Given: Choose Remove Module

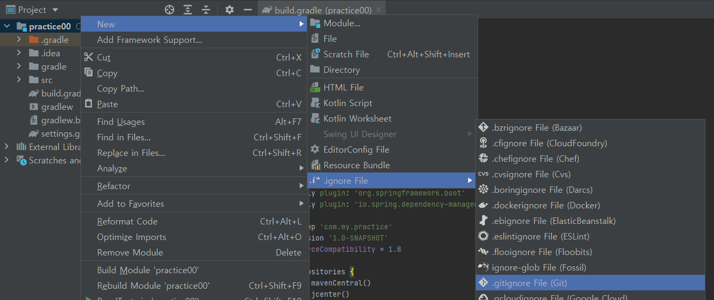Looking at the screenshot, I should pos(194,252).
